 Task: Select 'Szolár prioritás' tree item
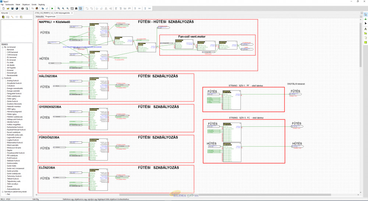click(x=13, y=171)
